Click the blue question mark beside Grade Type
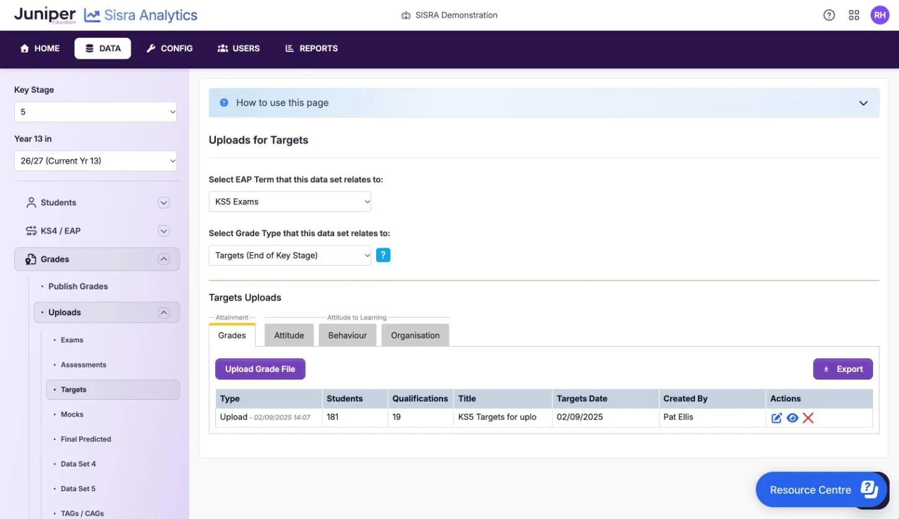899x519 pixels. 383,255
